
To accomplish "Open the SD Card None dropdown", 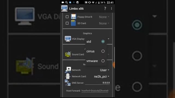I will [x=104, y=23].
